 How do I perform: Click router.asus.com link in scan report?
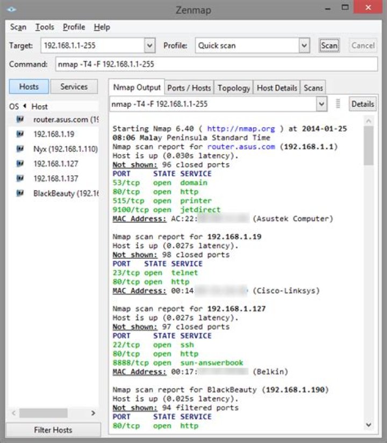(241, 147)
